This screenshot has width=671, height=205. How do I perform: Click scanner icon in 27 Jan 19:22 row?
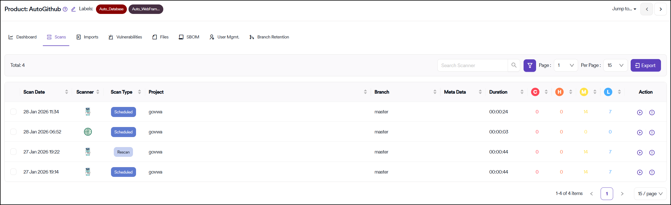coord(88,152)
